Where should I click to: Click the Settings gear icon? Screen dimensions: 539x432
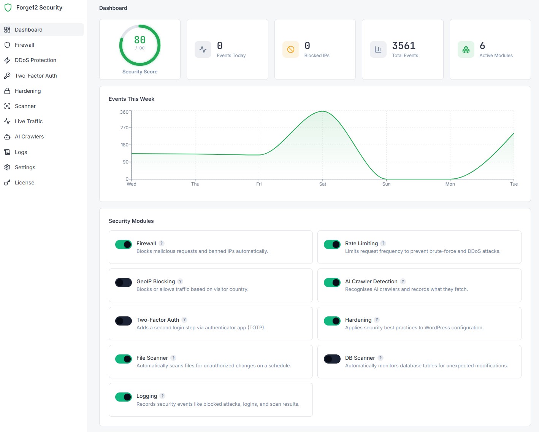click(7, 167)
